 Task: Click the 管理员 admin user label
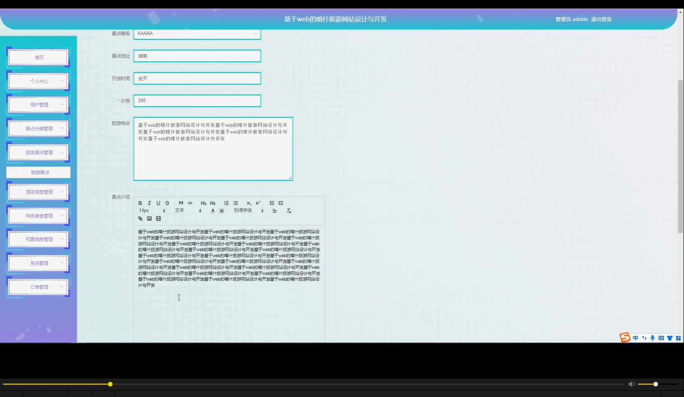[x=572, y=19]
